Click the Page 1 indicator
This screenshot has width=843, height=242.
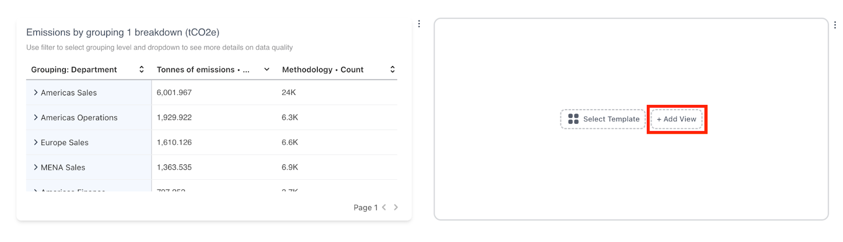(366, 208)
